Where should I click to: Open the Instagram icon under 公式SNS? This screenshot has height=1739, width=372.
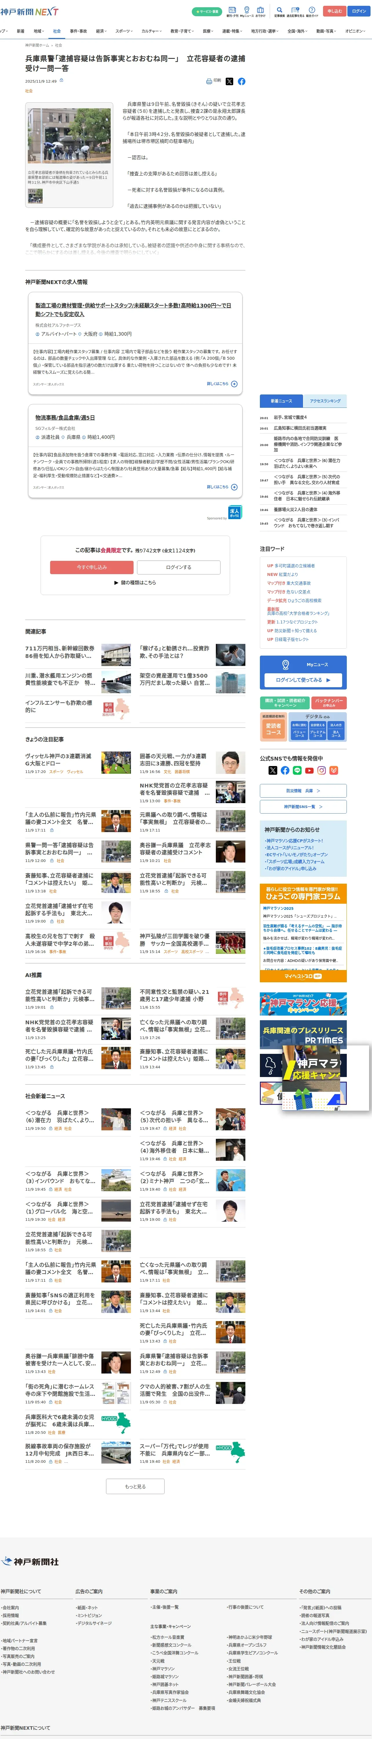pyautogui.click(x=321, y=770)
